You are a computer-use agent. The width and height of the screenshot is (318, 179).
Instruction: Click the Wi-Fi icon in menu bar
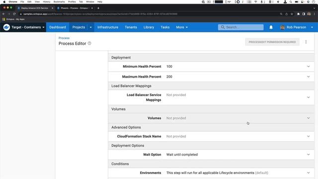pos(256,2)
